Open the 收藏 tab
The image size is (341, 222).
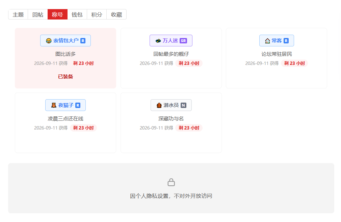tap(116, 14)
